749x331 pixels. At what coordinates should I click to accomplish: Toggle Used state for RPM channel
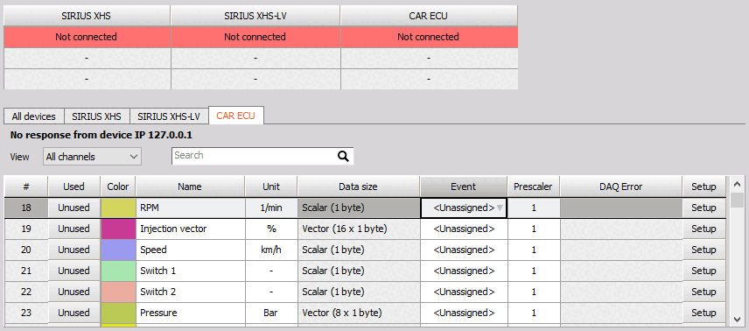tap(74, 208)
